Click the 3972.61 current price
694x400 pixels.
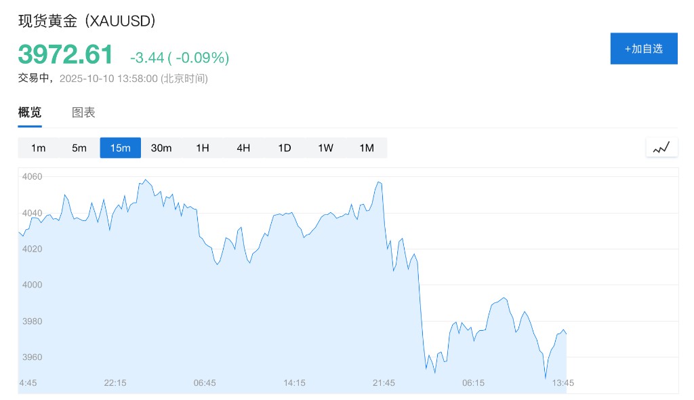(x=66, y=54)
